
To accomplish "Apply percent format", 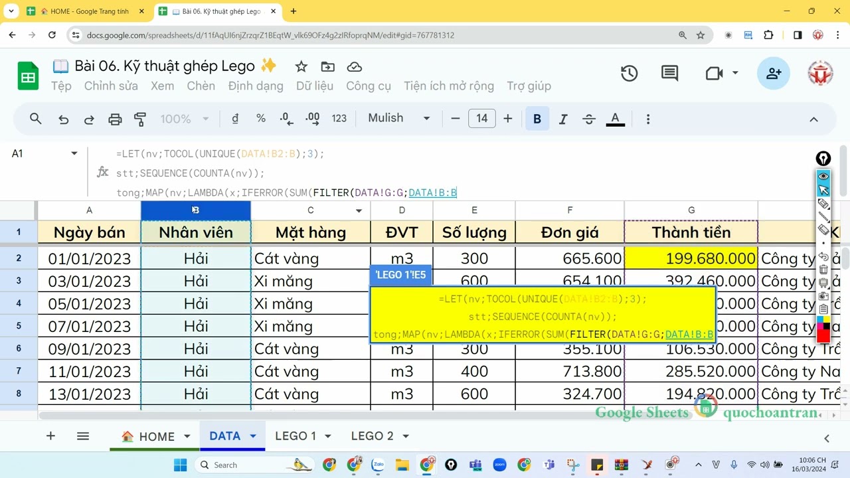I will coord(261,118).
